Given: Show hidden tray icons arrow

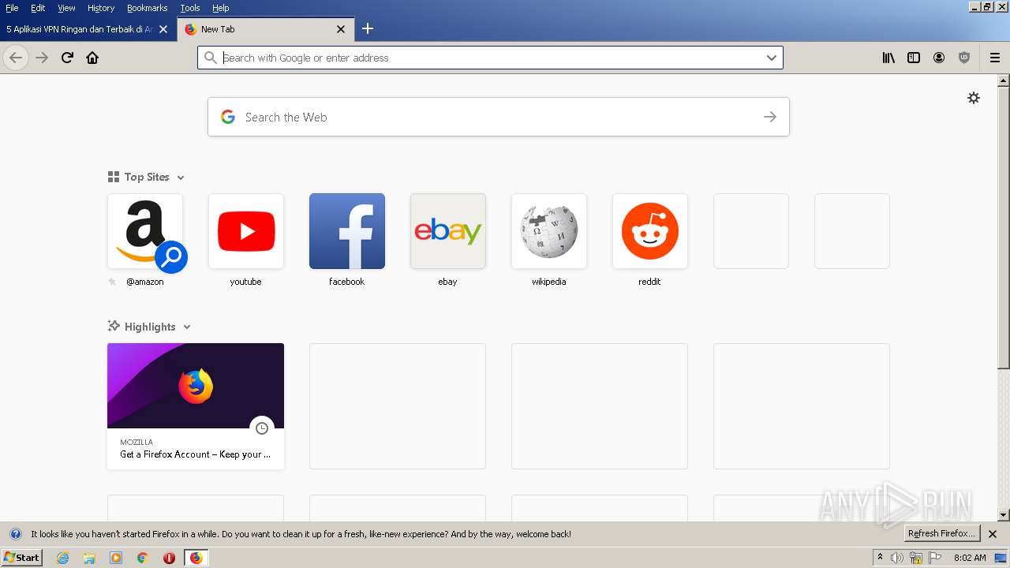Looking at the screenshot, I should click(880, 557).
